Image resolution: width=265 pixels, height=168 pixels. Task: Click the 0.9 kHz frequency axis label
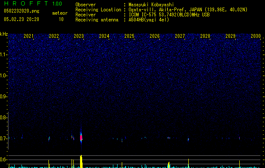point(3,97)
